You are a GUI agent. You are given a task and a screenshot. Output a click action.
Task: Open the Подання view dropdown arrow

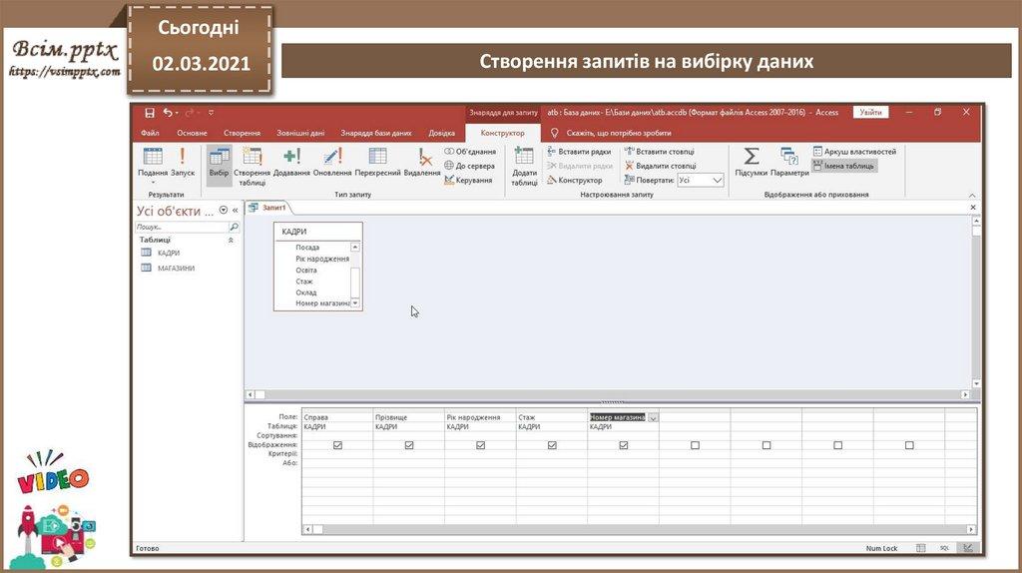tap(153, 182)
